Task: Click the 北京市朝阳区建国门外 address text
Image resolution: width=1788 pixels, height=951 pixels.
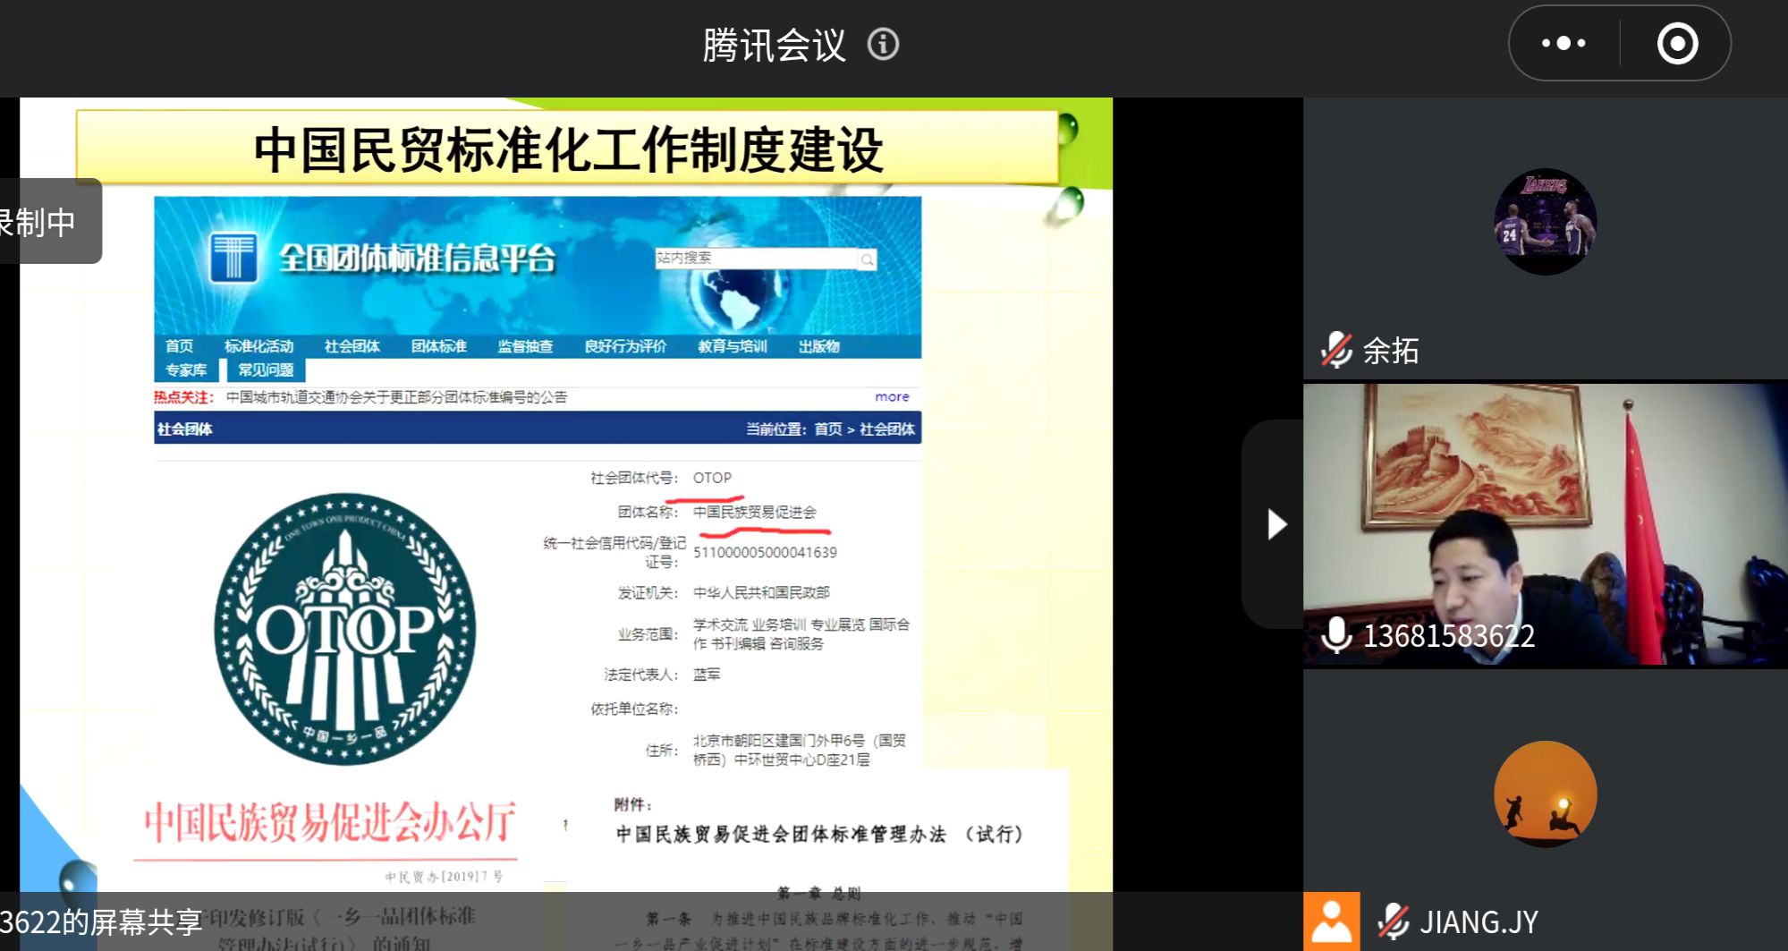Action: (799, 750)
